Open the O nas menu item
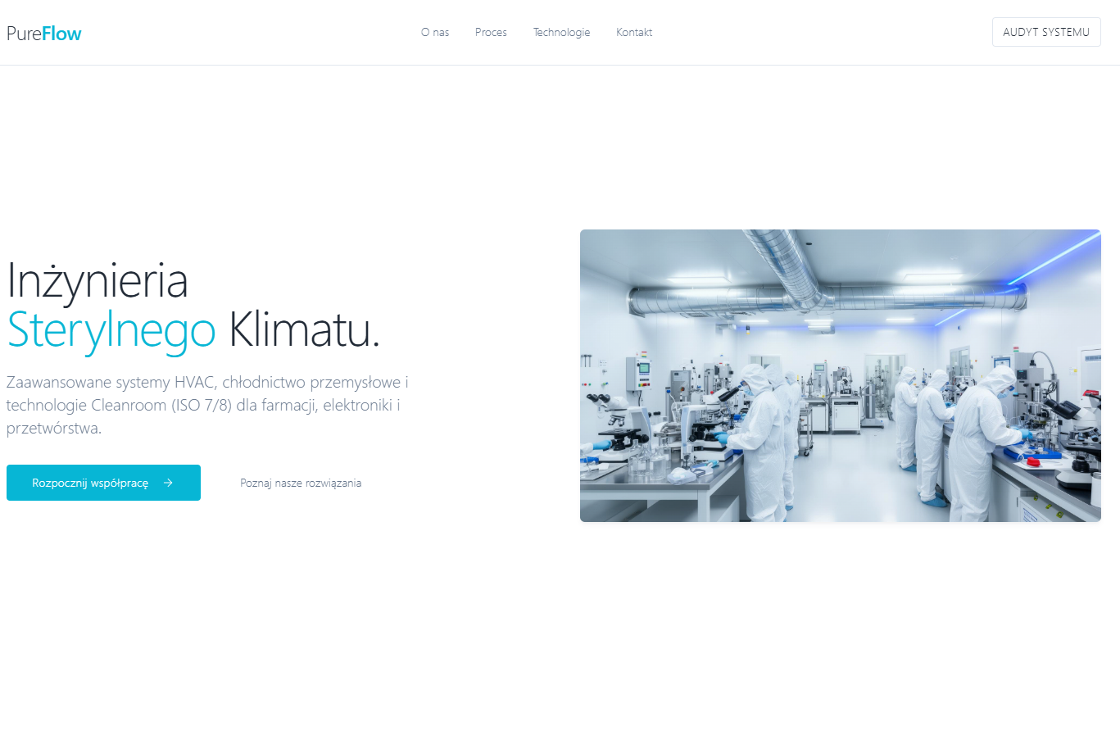The width and height of the screenshot is (1120, 740). coord(435,33)
